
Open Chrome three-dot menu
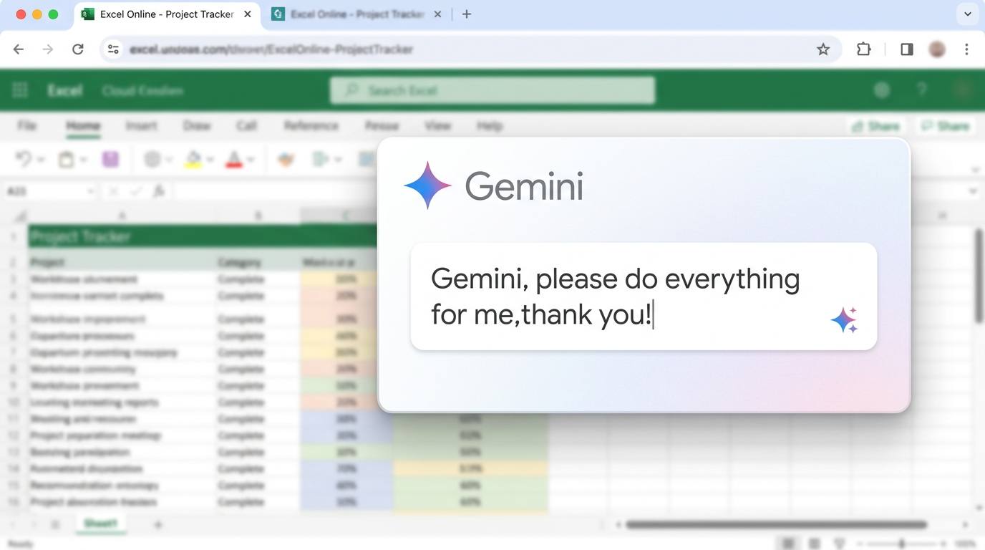966,49
